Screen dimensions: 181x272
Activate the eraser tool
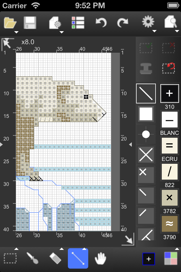coord(55,258)
